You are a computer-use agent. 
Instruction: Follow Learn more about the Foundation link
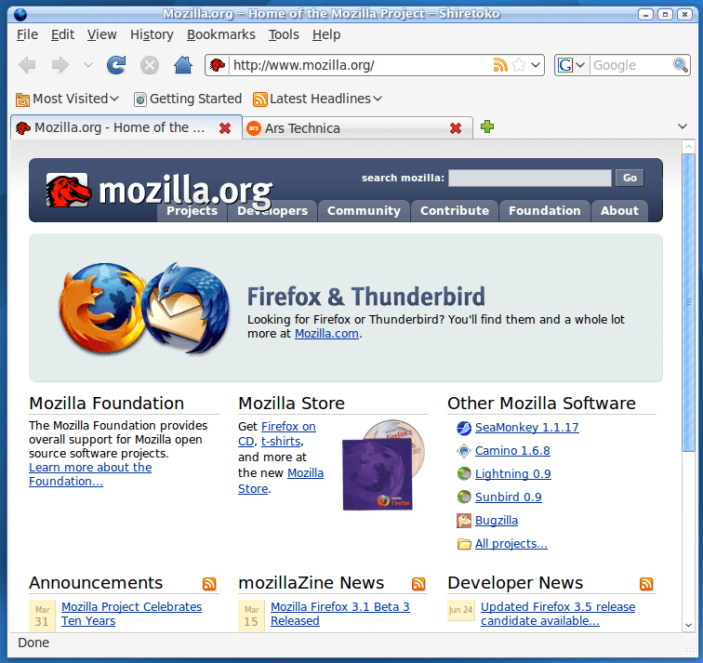(x=90, y=474)
